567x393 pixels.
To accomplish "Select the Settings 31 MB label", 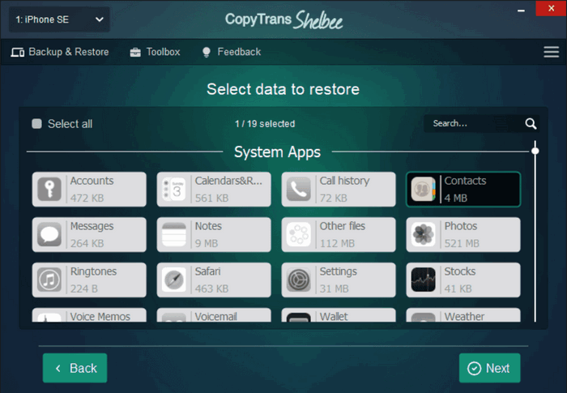I will (338, 280).
